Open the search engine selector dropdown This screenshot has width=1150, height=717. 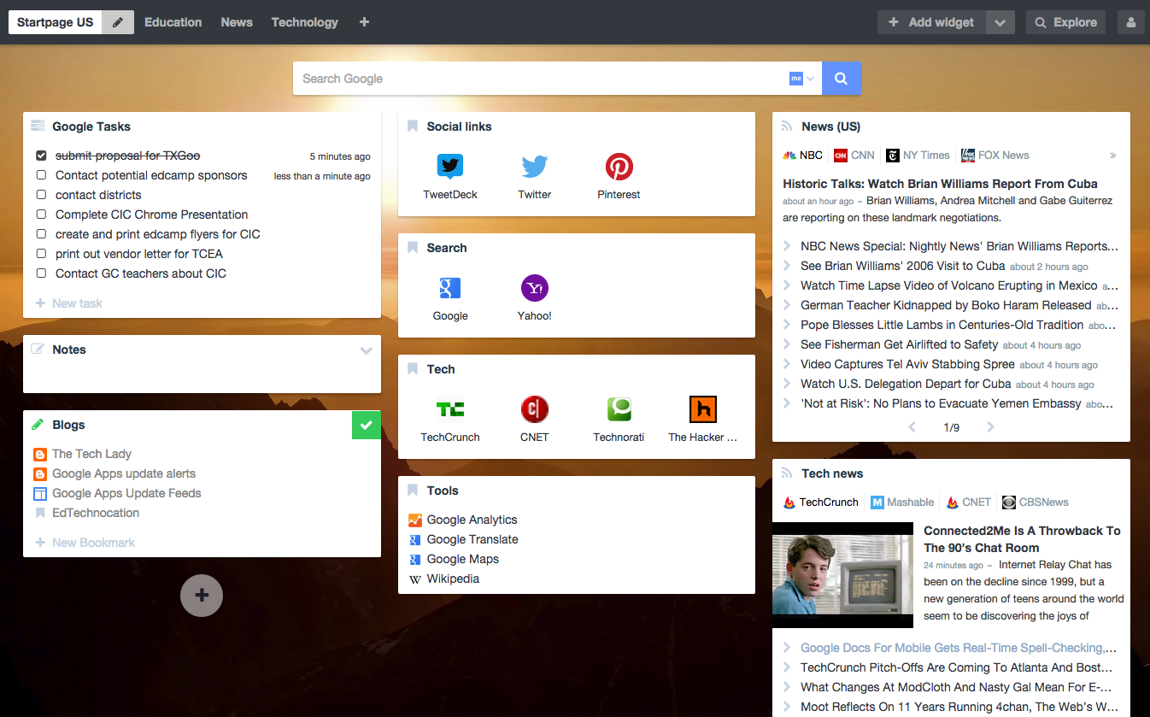[x=801, y=79]
